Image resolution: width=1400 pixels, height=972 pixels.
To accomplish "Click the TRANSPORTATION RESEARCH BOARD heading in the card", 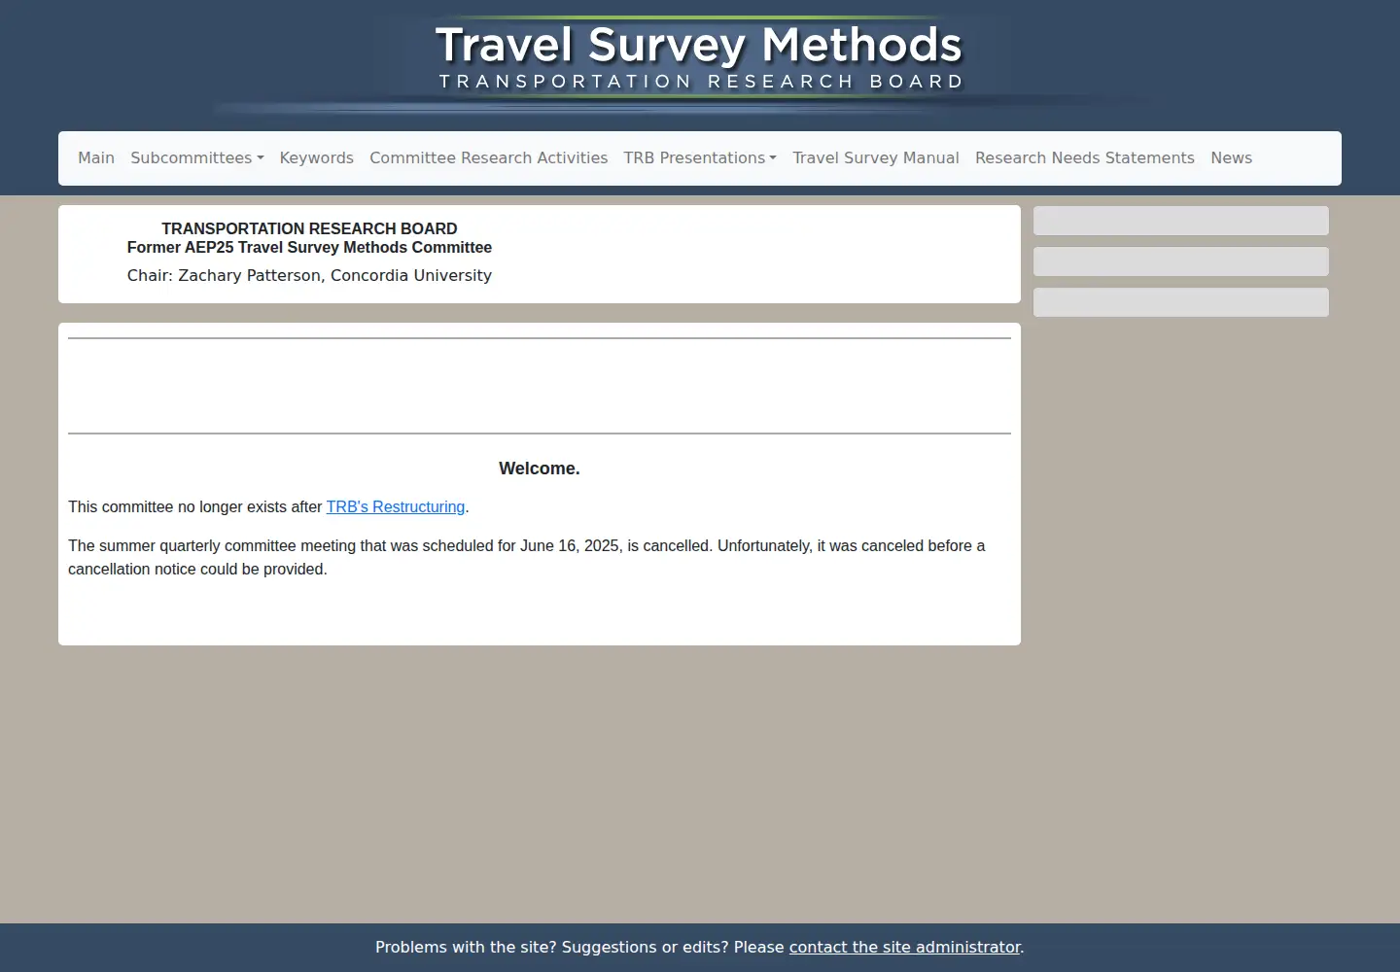I will pyautogui.click(x=309, y=228).
